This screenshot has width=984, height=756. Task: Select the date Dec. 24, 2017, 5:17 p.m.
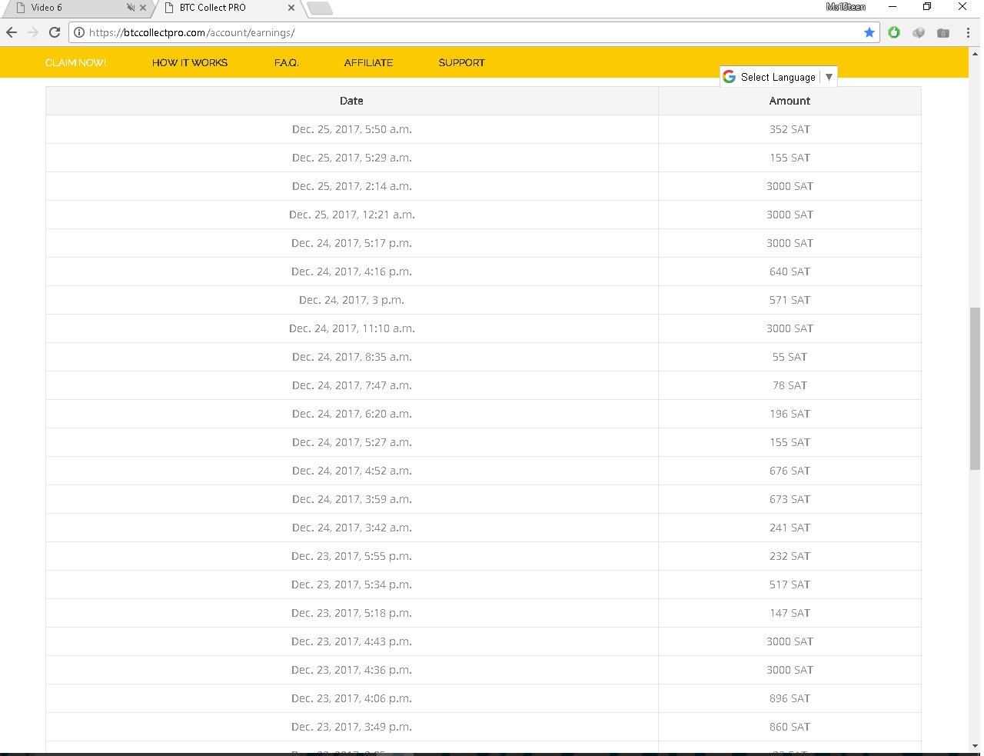pos(352,243)
